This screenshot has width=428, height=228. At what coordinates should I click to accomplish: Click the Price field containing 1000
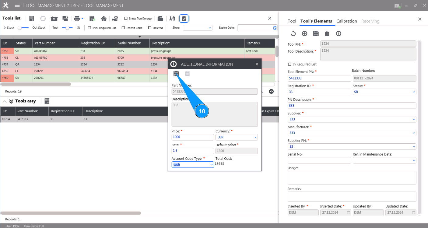pyautogui.click(x=193, y=137)
